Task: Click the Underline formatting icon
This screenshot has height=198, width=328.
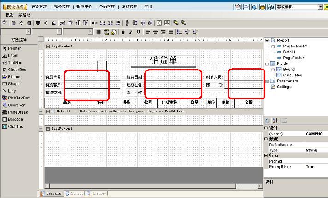Action: coord(139,32)
